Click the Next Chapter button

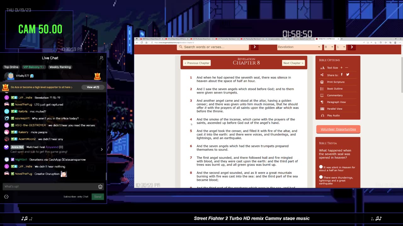tap(293, 63)
